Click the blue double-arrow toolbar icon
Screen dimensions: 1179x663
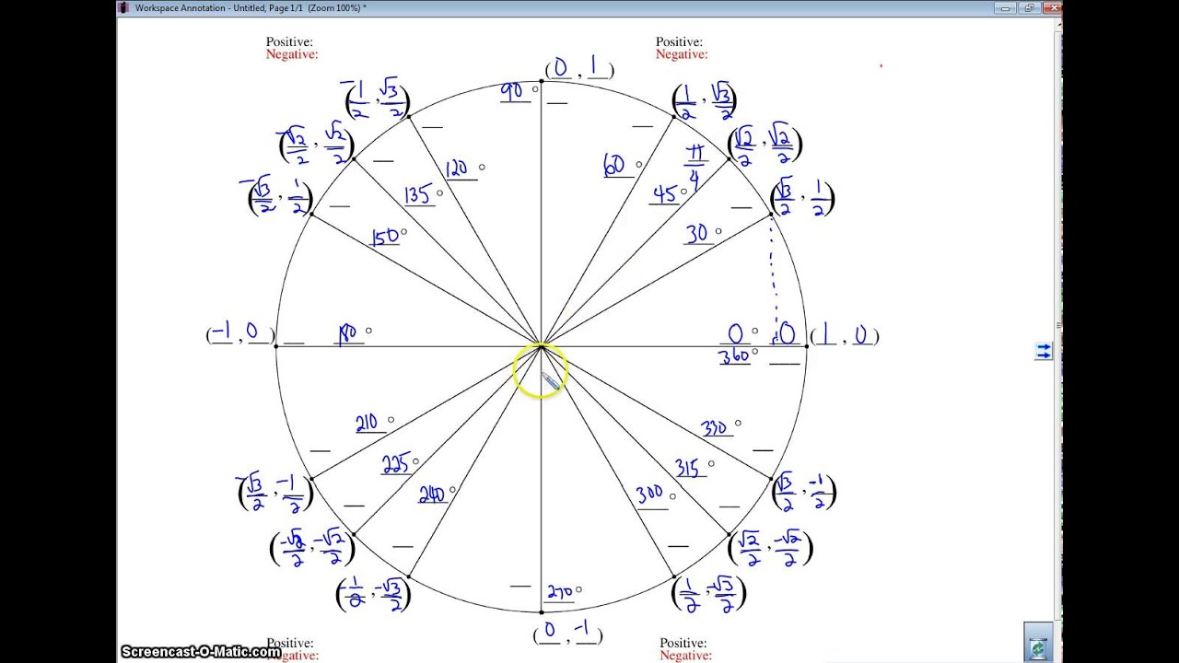pyautogui.click(x=1043, y=351)
